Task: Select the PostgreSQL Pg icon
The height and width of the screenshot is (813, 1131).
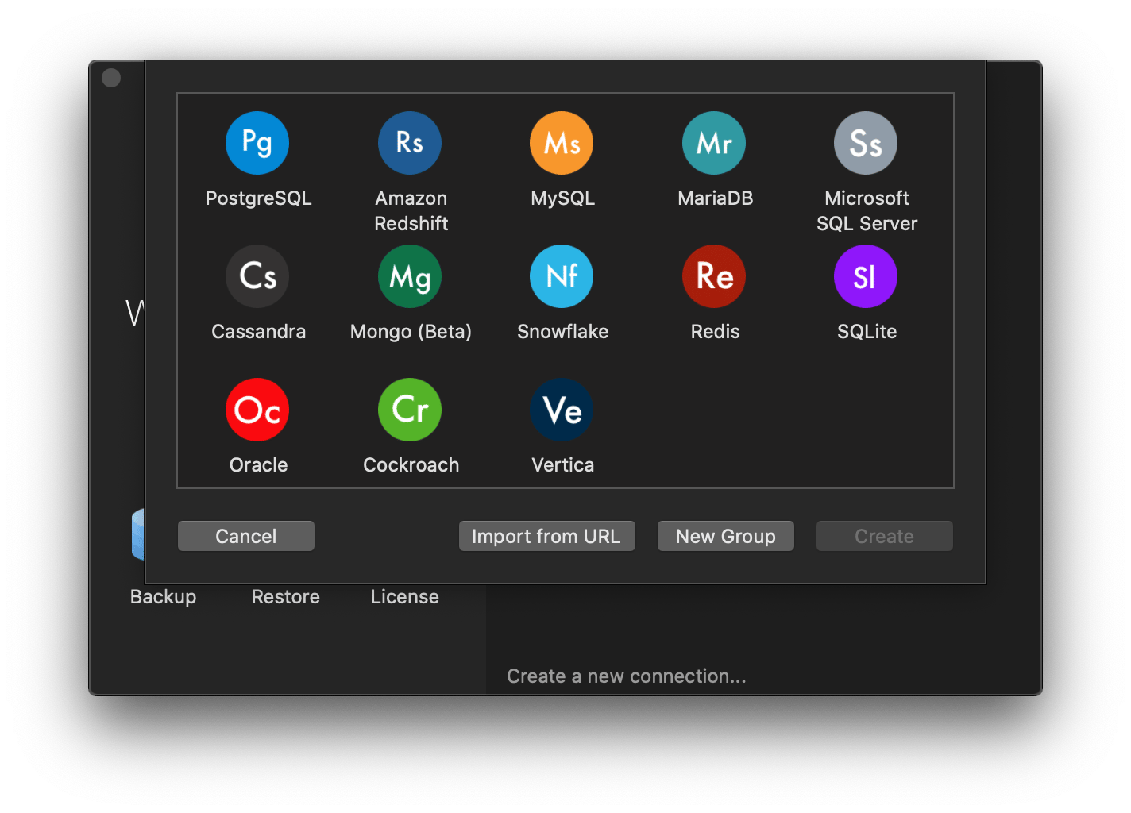Action: point(257,143)
